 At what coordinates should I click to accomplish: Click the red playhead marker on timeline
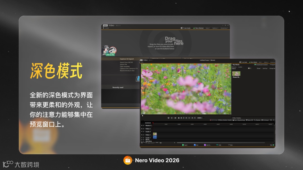click(153, 123)
